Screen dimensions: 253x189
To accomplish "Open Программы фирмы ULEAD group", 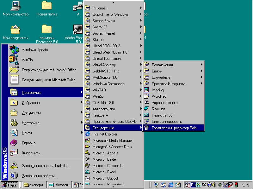I will (x=114, y=122).
